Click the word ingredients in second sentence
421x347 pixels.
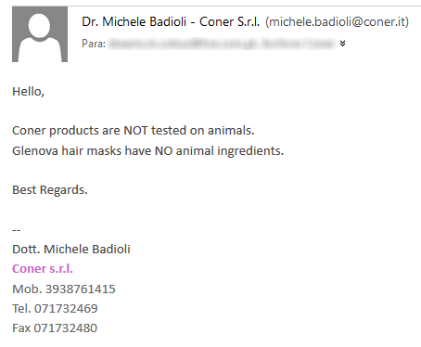point(250,151)
